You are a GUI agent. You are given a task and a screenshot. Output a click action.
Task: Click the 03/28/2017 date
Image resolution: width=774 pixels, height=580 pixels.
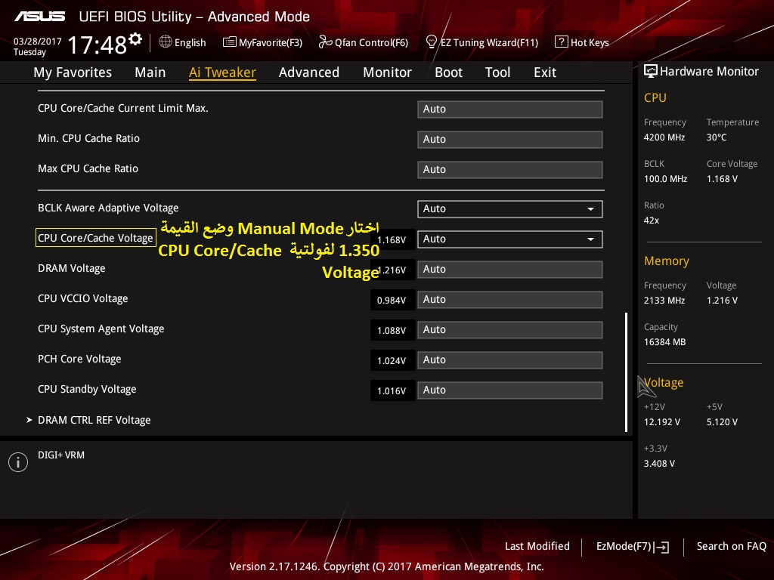tap(38, 41)
